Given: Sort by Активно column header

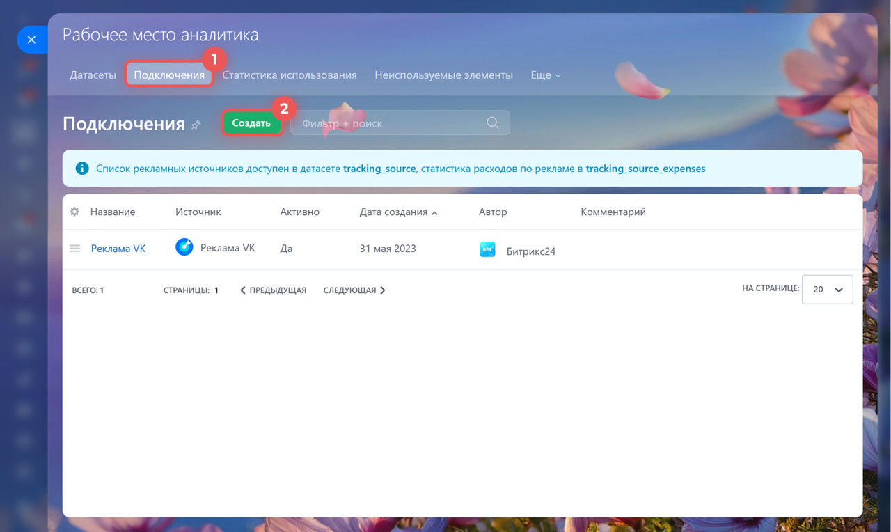Looking at the screenshot, I should 299,212.
